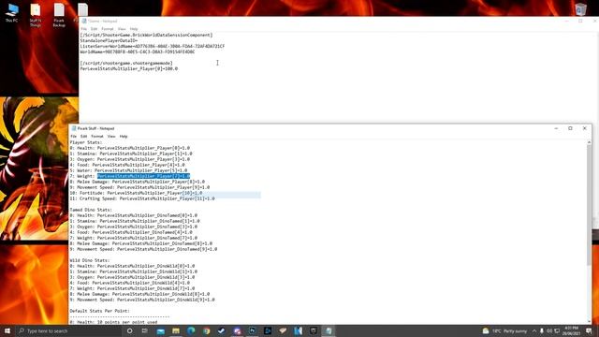This screenshot has width=599, height=337.
Task: Click the 'Tamed Dino Stats:' heading
Action: point(91,210)
